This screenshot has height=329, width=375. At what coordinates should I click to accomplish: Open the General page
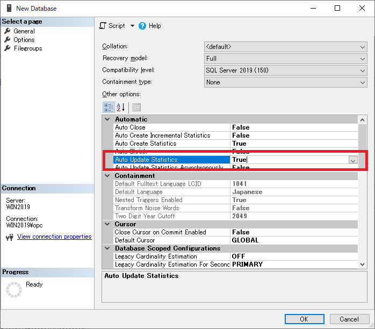coord(24,31)
